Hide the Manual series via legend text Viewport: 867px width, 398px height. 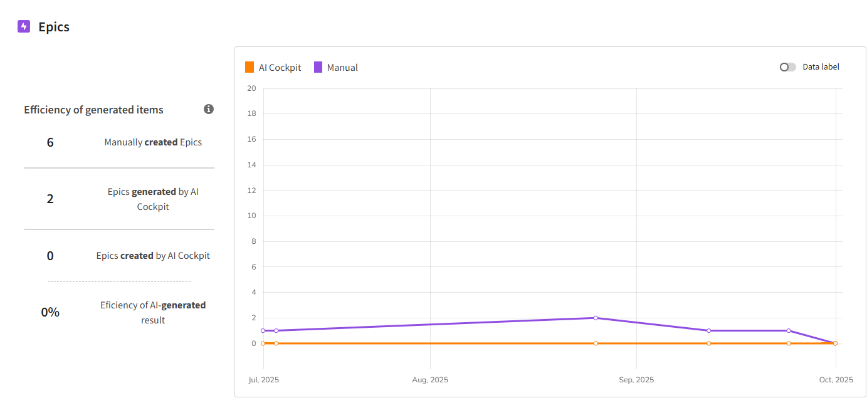point(342,68)
